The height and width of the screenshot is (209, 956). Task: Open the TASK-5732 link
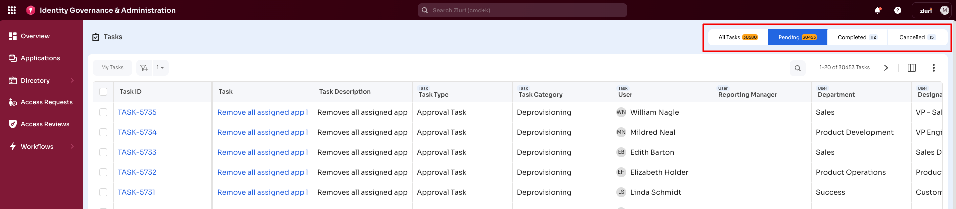(137, 172)
